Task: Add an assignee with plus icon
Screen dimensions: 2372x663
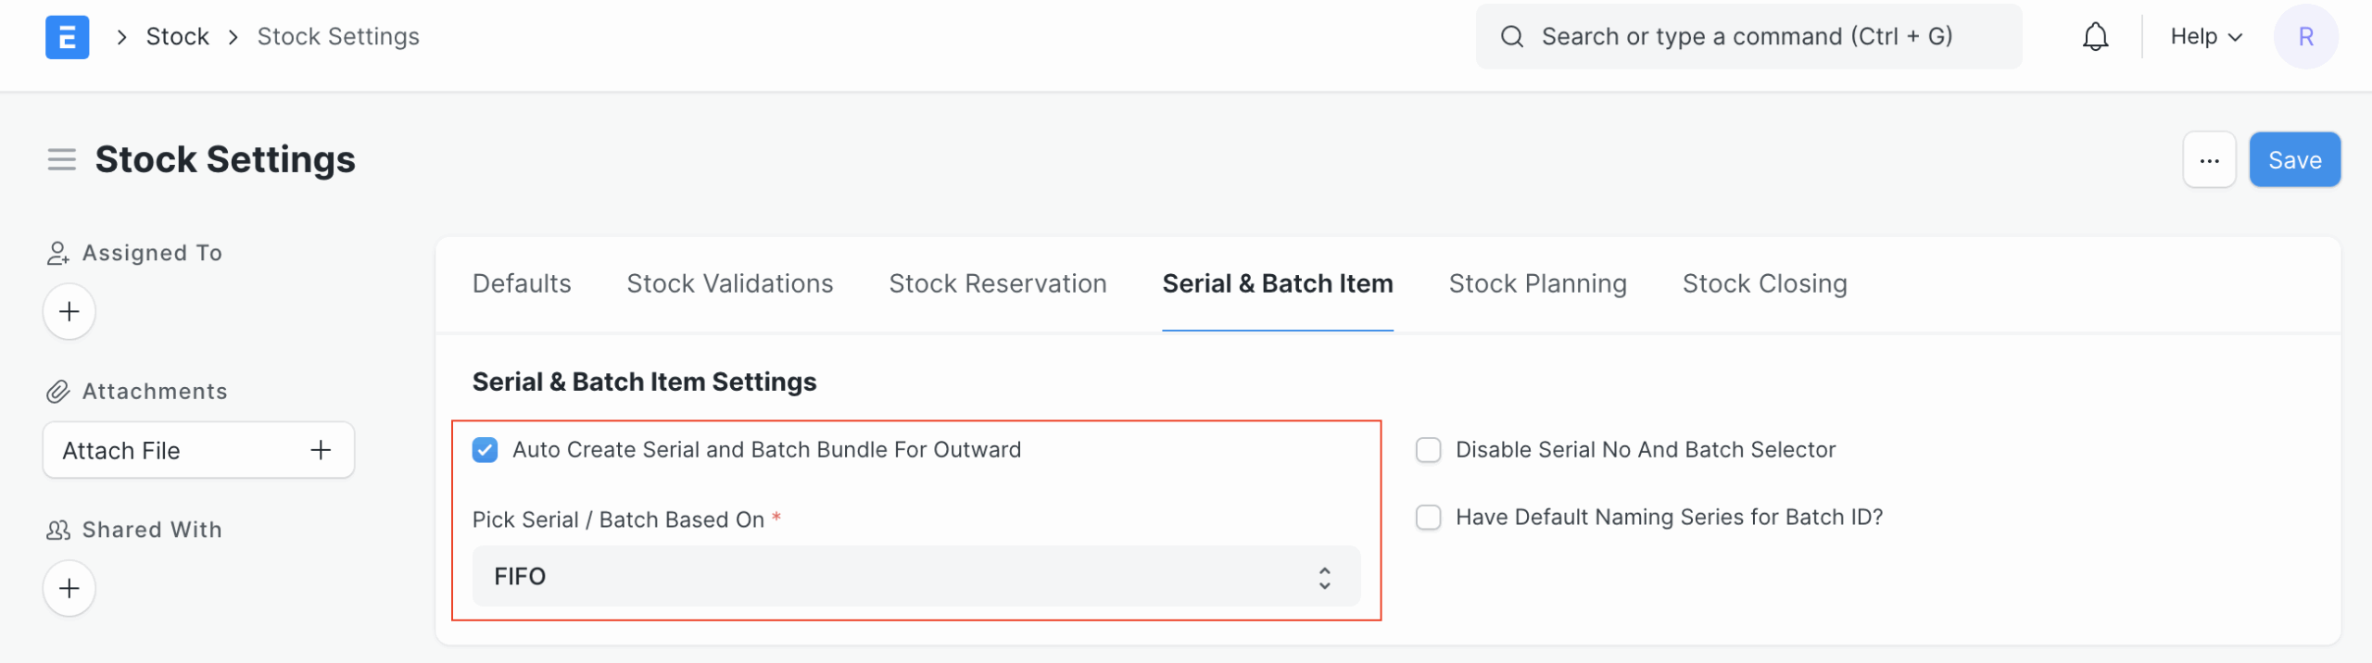Action: (69, 312)
